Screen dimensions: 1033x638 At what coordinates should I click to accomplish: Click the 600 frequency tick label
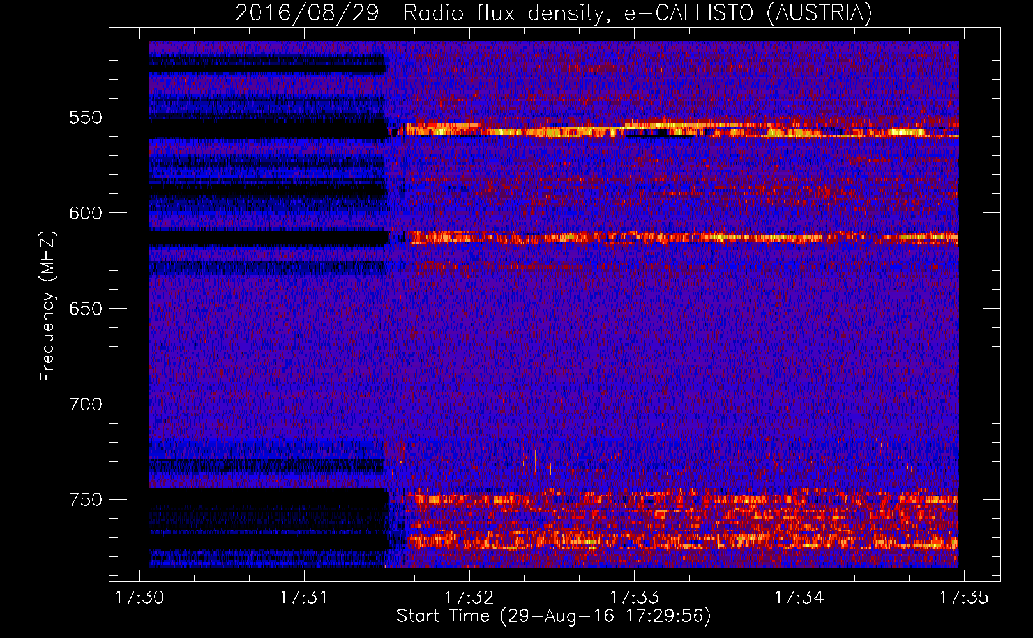tap(86, 213)
